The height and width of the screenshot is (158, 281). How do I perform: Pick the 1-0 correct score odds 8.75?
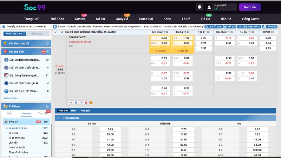(110, 129)
